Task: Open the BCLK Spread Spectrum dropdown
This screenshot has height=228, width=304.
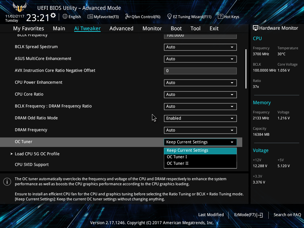Action: point(200,47)
